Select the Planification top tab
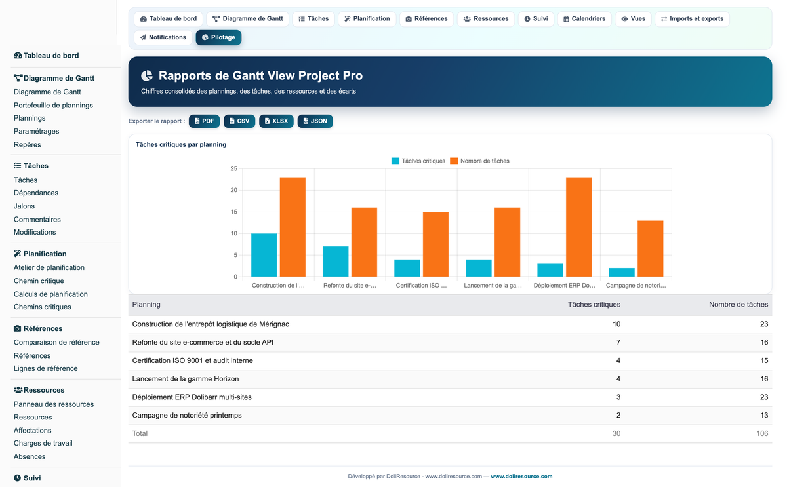This screenshot has height=487, width=787. (x=367, y=19)
